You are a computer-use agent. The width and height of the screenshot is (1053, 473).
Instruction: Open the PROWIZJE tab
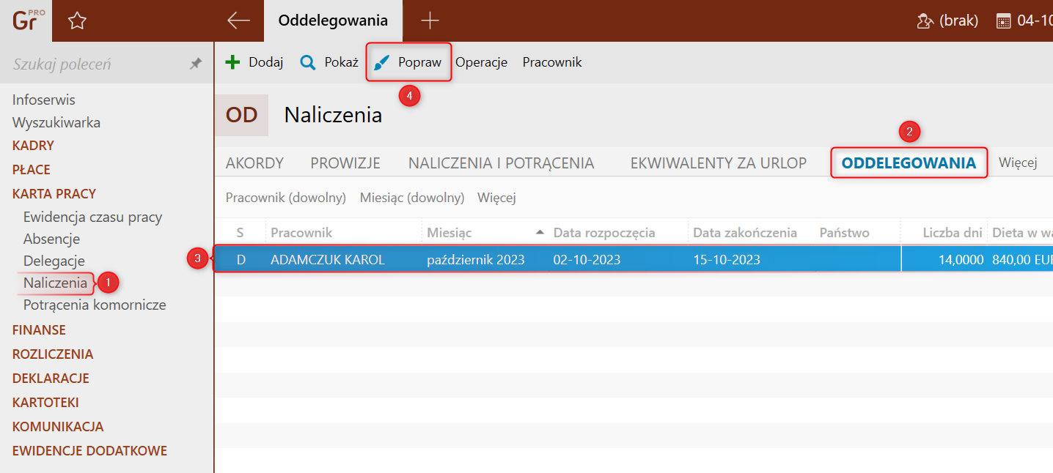(x=345, y=163)
